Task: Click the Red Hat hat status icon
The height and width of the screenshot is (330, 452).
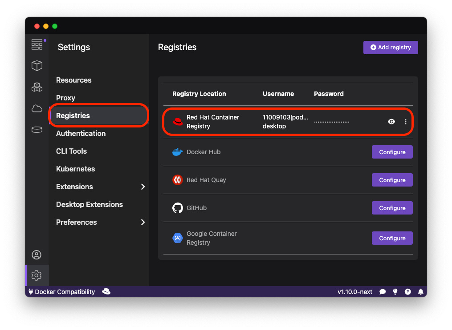Action: point(106,292)
